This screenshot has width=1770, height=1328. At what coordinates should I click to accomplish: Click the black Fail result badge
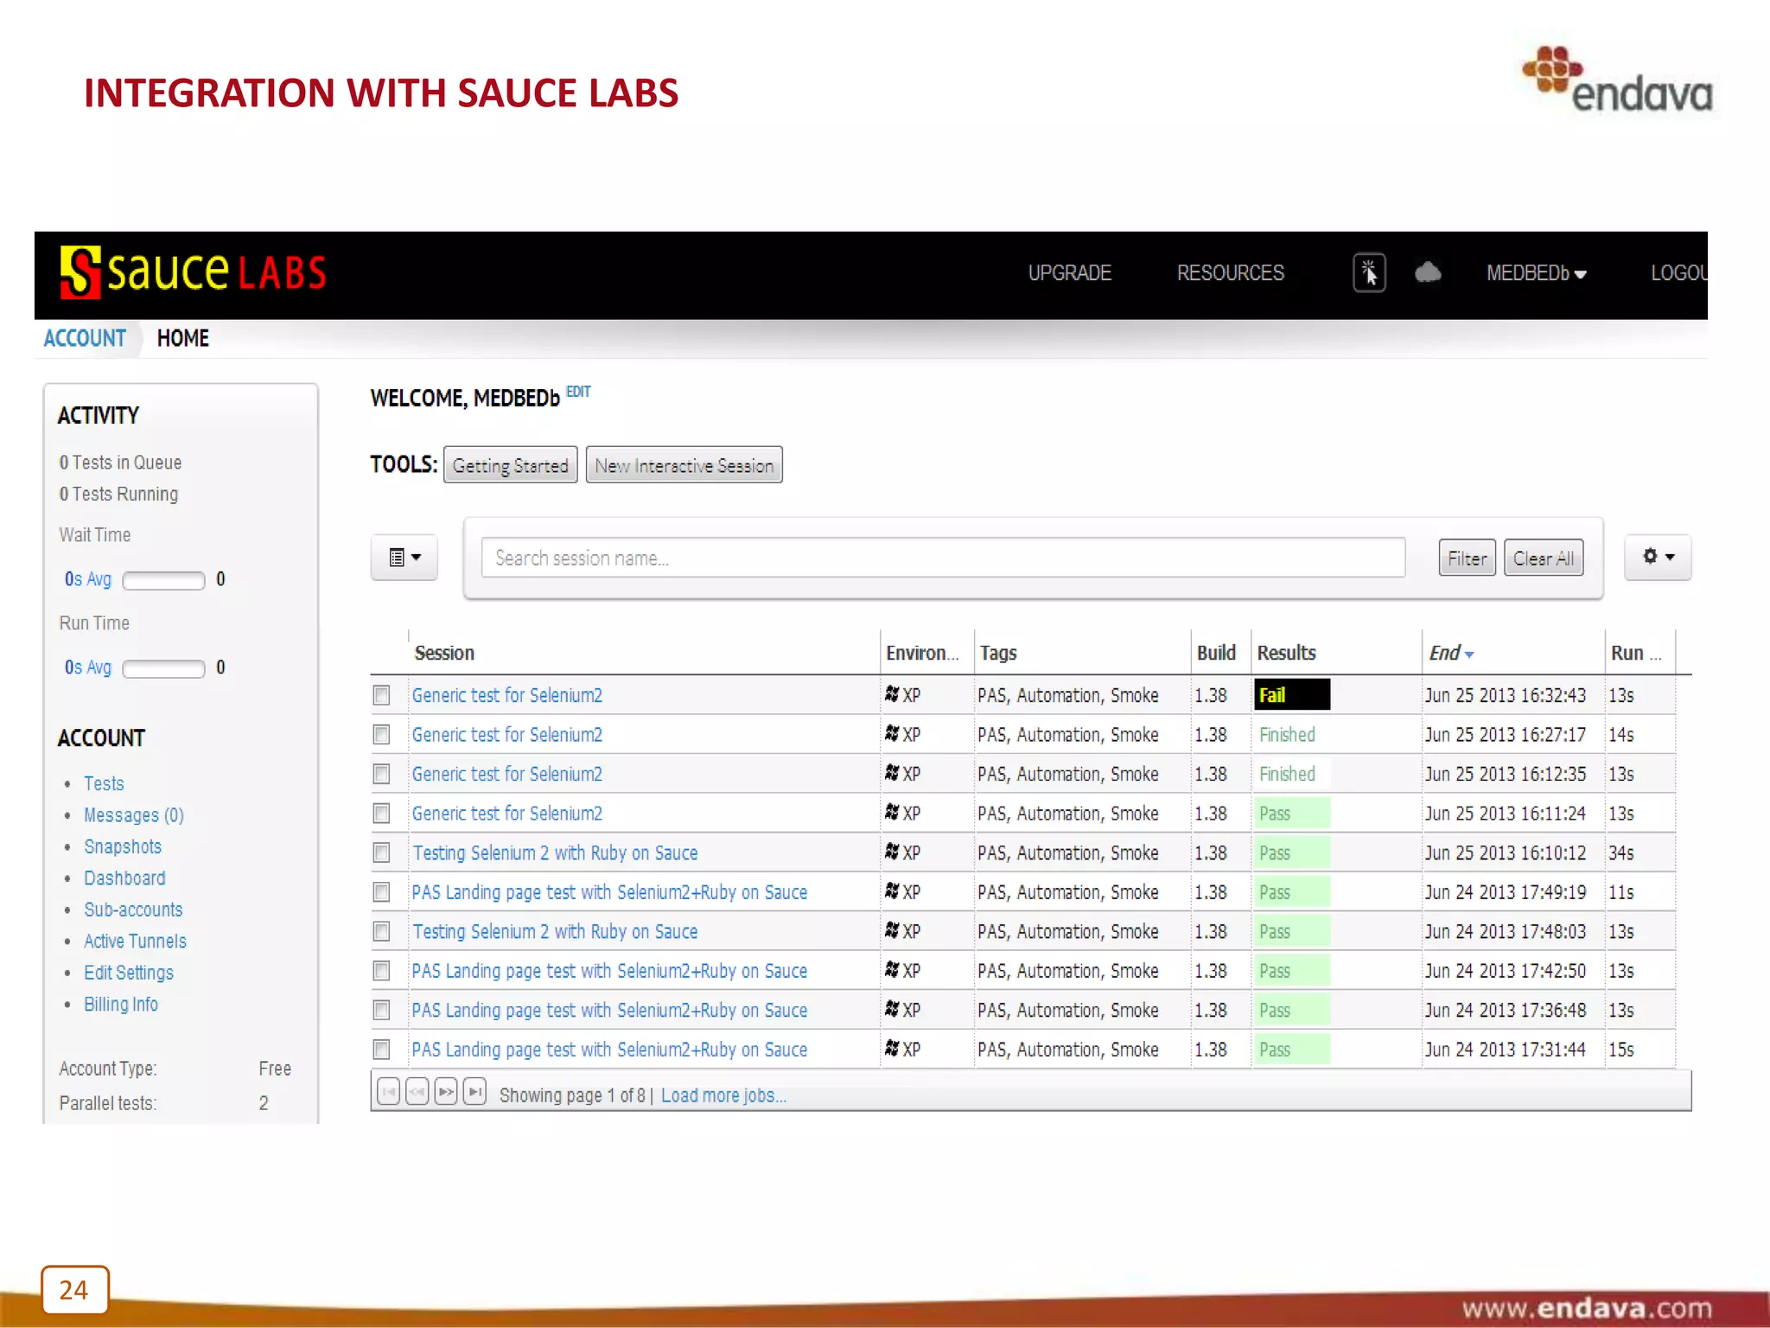(1292, 695)
